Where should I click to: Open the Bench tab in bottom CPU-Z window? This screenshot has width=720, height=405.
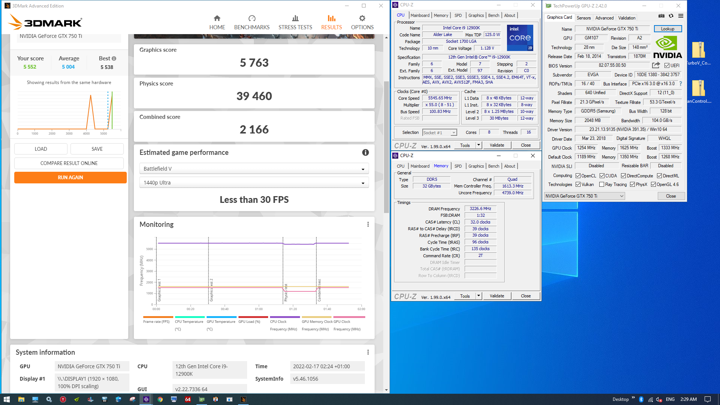[x=493, y=166]
